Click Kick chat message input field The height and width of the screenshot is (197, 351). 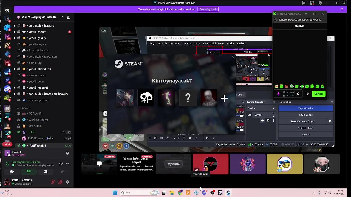pos(288,94)
